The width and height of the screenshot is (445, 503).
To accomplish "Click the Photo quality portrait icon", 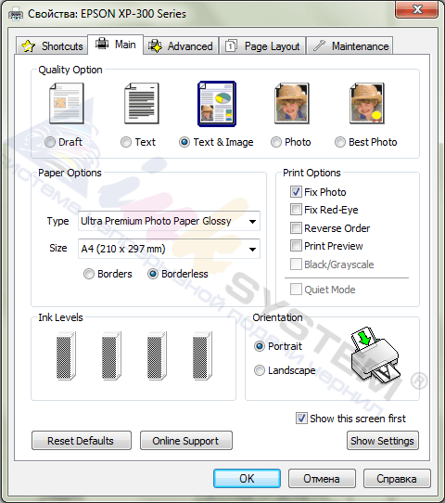I will coord(292,103).
